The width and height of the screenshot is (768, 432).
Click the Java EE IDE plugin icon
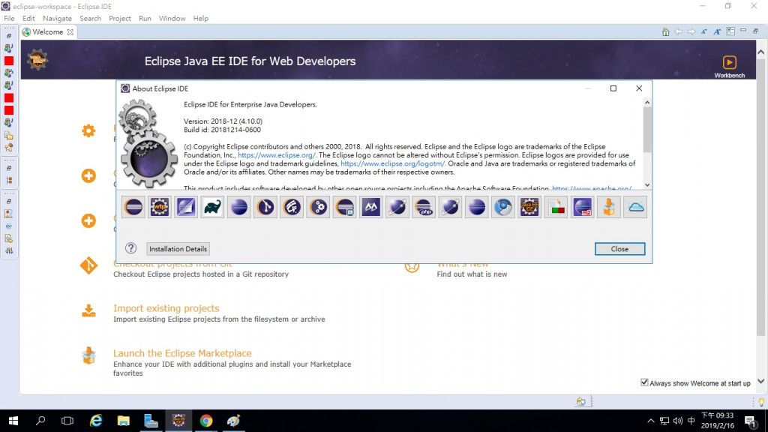[529, 207]
